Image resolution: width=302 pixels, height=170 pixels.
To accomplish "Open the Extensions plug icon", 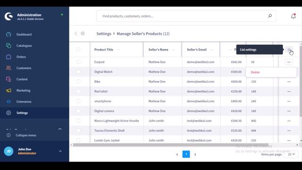I will click(8, 102).
